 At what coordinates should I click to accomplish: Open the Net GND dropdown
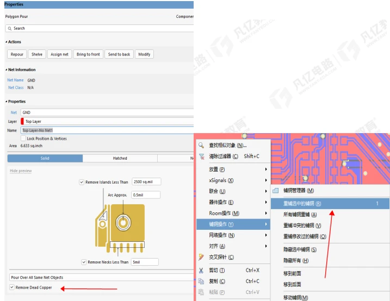[x=107, y=112]
